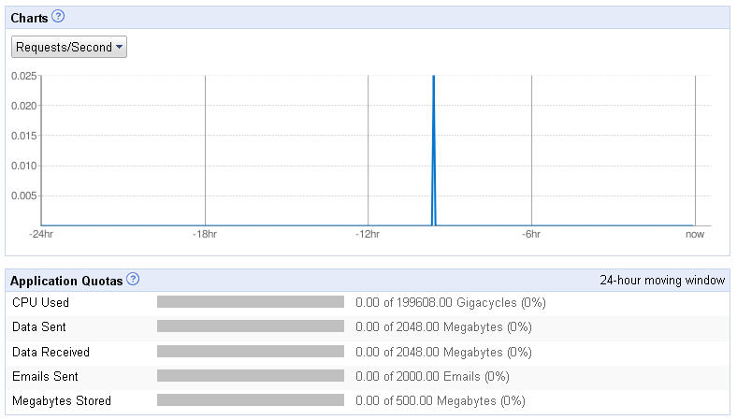
Task: Click the '0.010' y-axis label
Action: point(23,166)
